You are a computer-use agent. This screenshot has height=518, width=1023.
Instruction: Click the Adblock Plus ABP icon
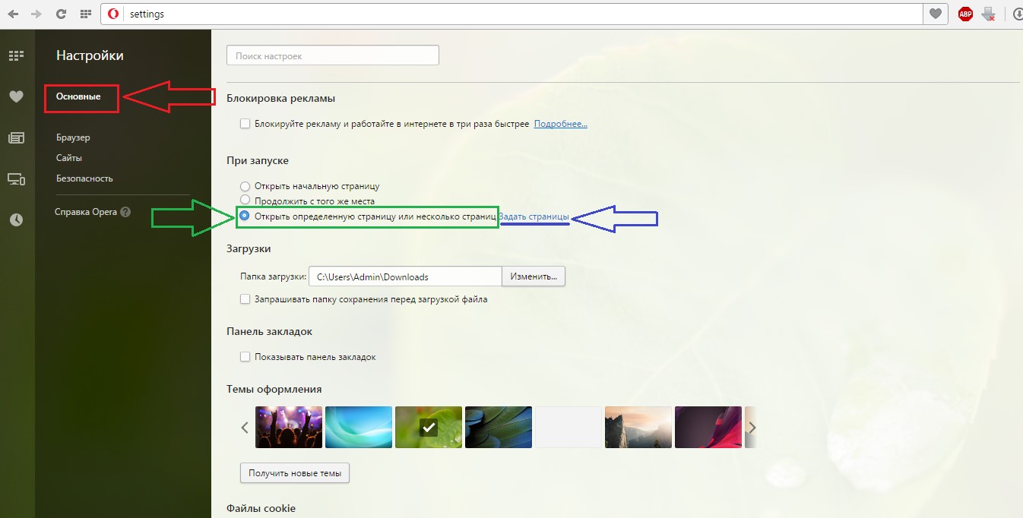(965, 14)
